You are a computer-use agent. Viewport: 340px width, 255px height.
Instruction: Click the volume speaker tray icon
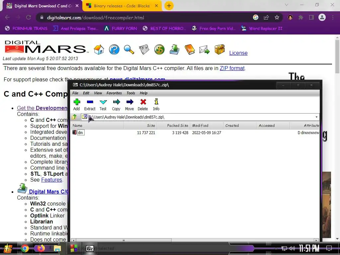(x=292, y=248)
